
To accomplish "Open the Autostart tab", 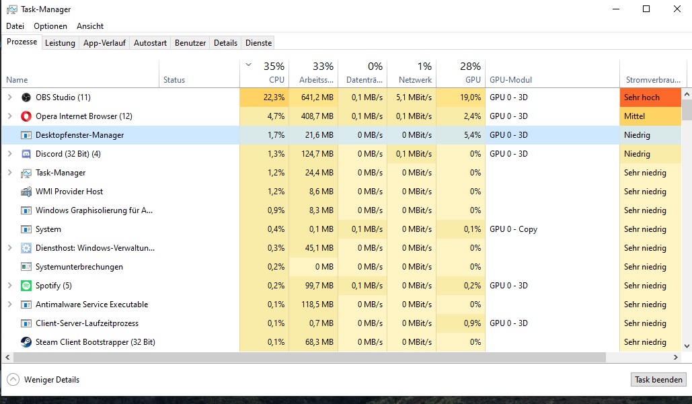I will [x=150, y=43].
